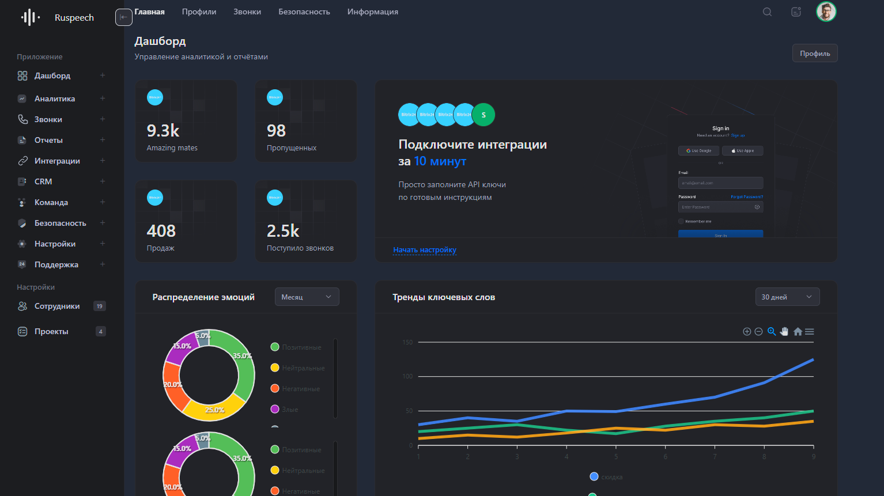
Task: Click the Сотрудники users icon in sidebar
Action: click(x=22, y=306)
